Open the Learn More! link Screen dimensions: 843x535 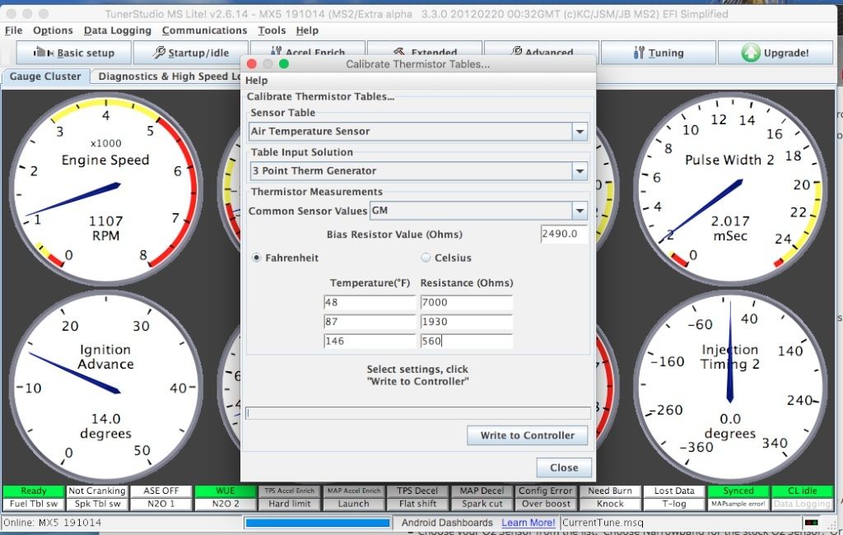[x=528, y=522]
